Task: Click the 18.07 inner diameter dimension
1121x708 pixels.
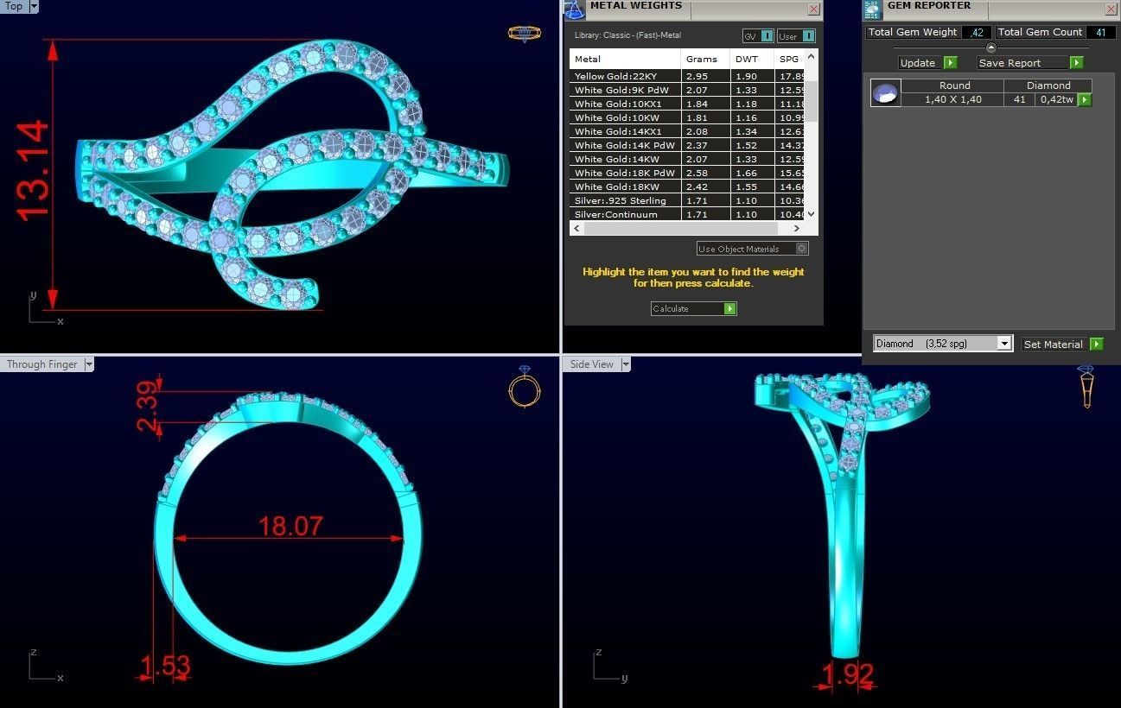Action: (x=290, y=526)
